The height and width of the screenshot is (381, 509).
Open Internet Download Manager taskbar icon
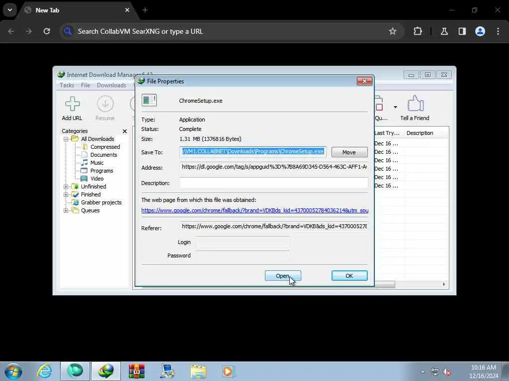pyautogui.click(x=106, y=371)
